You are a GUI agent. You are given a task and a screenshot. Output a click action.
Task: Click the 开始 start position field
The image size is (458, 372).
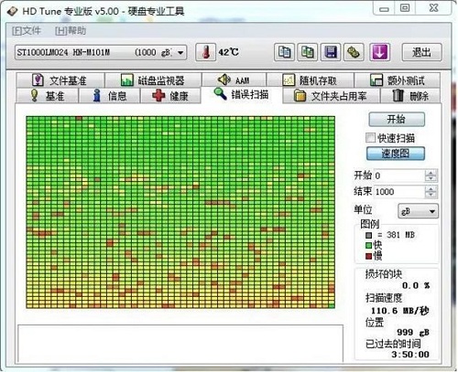[399, 175]
